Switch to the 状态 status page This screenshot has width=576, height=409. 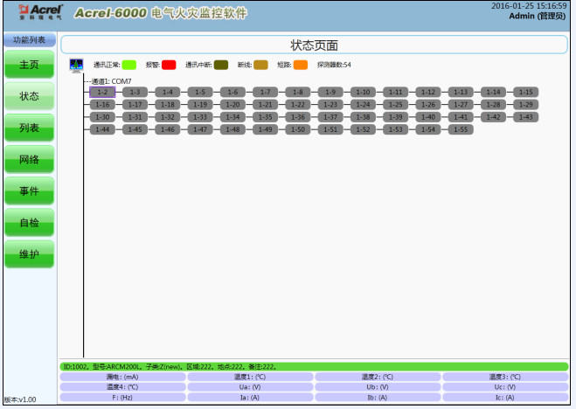click(x=30, y=96)
